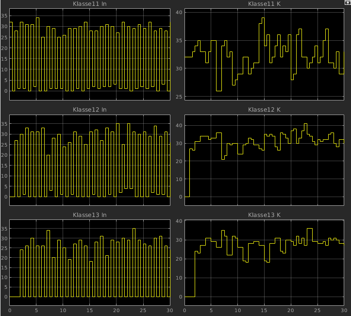The height and width of the screenshot is (316, 351).
Task: Click the Klasse12 In title label
Action: coord(89,109)
